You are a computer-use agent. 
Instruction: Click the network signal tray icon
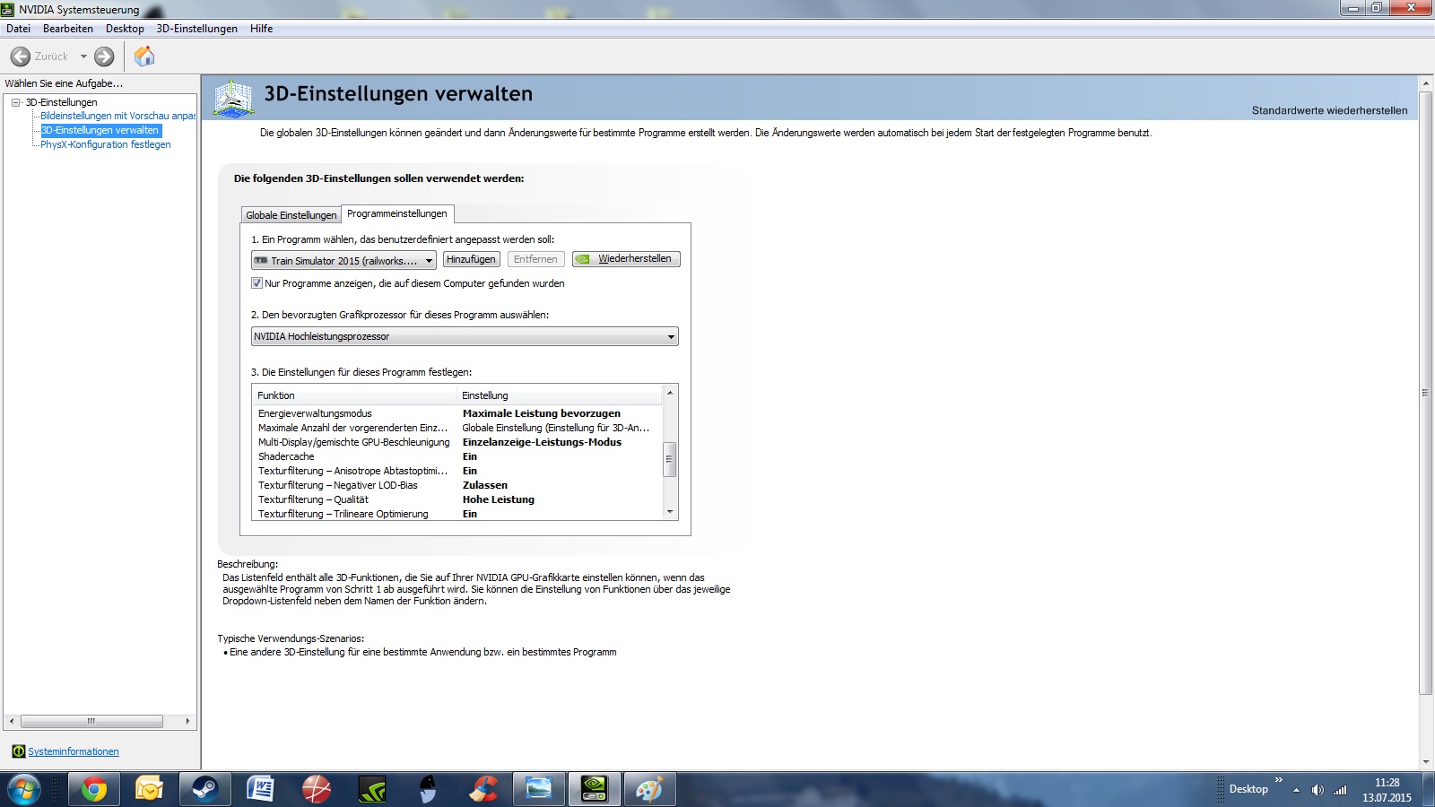pos(1340,790)
